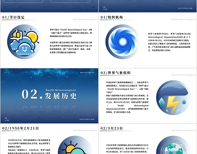Screen dimensions: 197x154
Task: Click the World Meteorological subtitle above 发展历史
Action: coord(61,90)
